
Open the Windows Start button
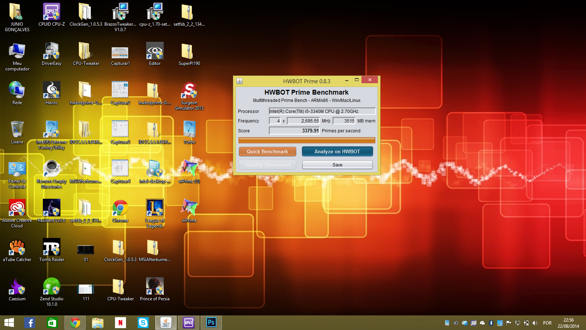point(9,323)
